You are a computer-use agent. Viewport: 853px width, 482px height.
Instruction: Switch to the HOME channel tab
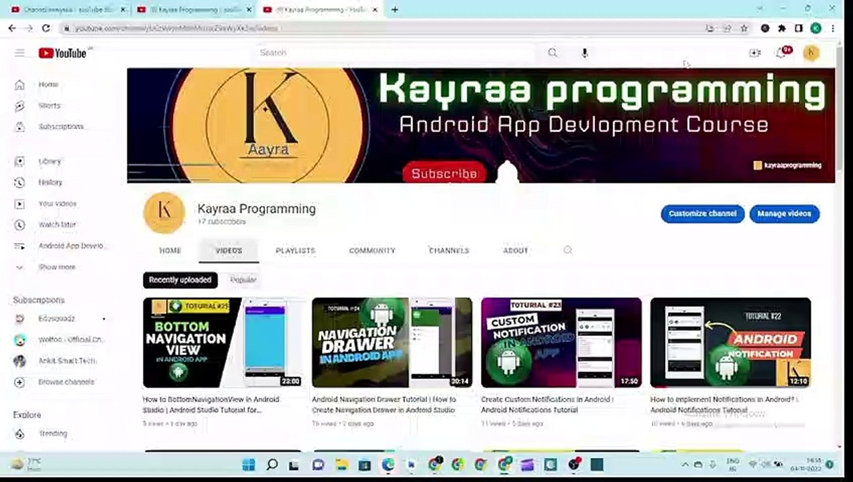[x=170, y=250]
